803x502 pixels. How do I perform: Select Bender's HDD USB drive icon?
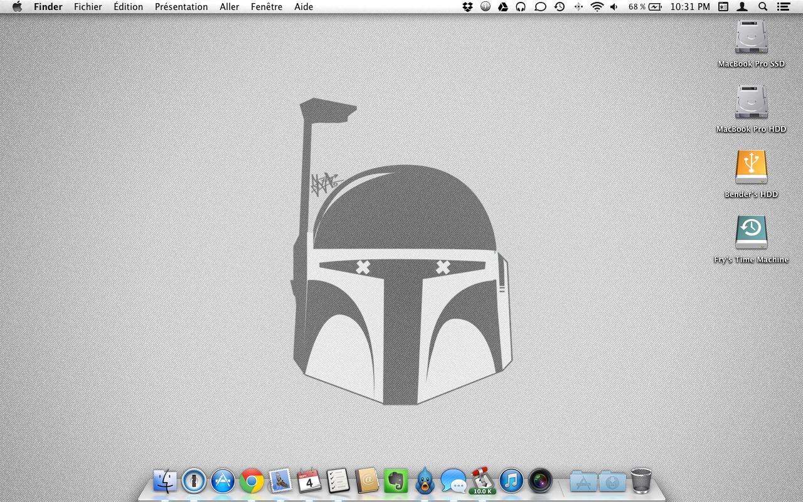752,168
